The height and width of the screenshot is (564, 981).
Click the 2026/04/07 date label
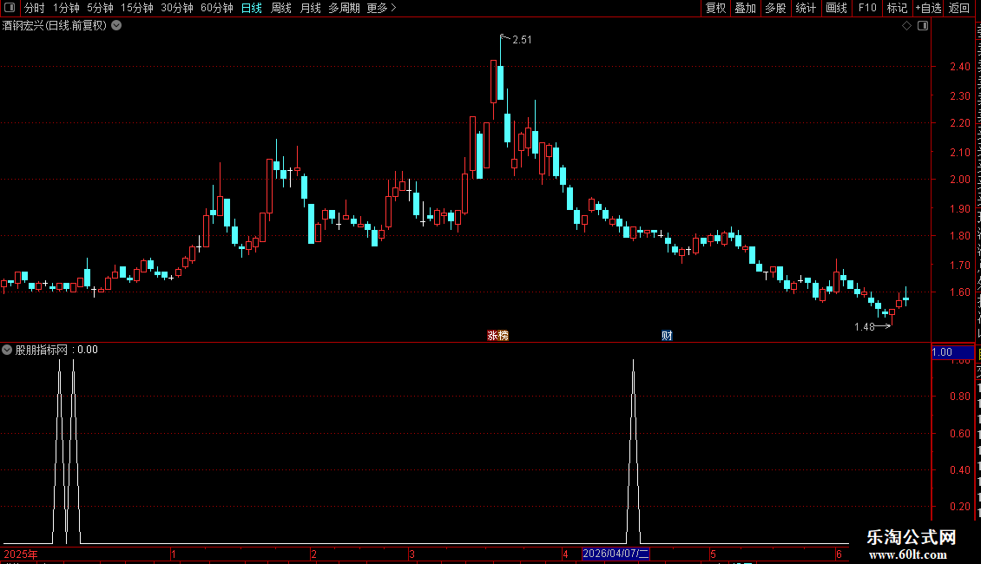point(616,554)
